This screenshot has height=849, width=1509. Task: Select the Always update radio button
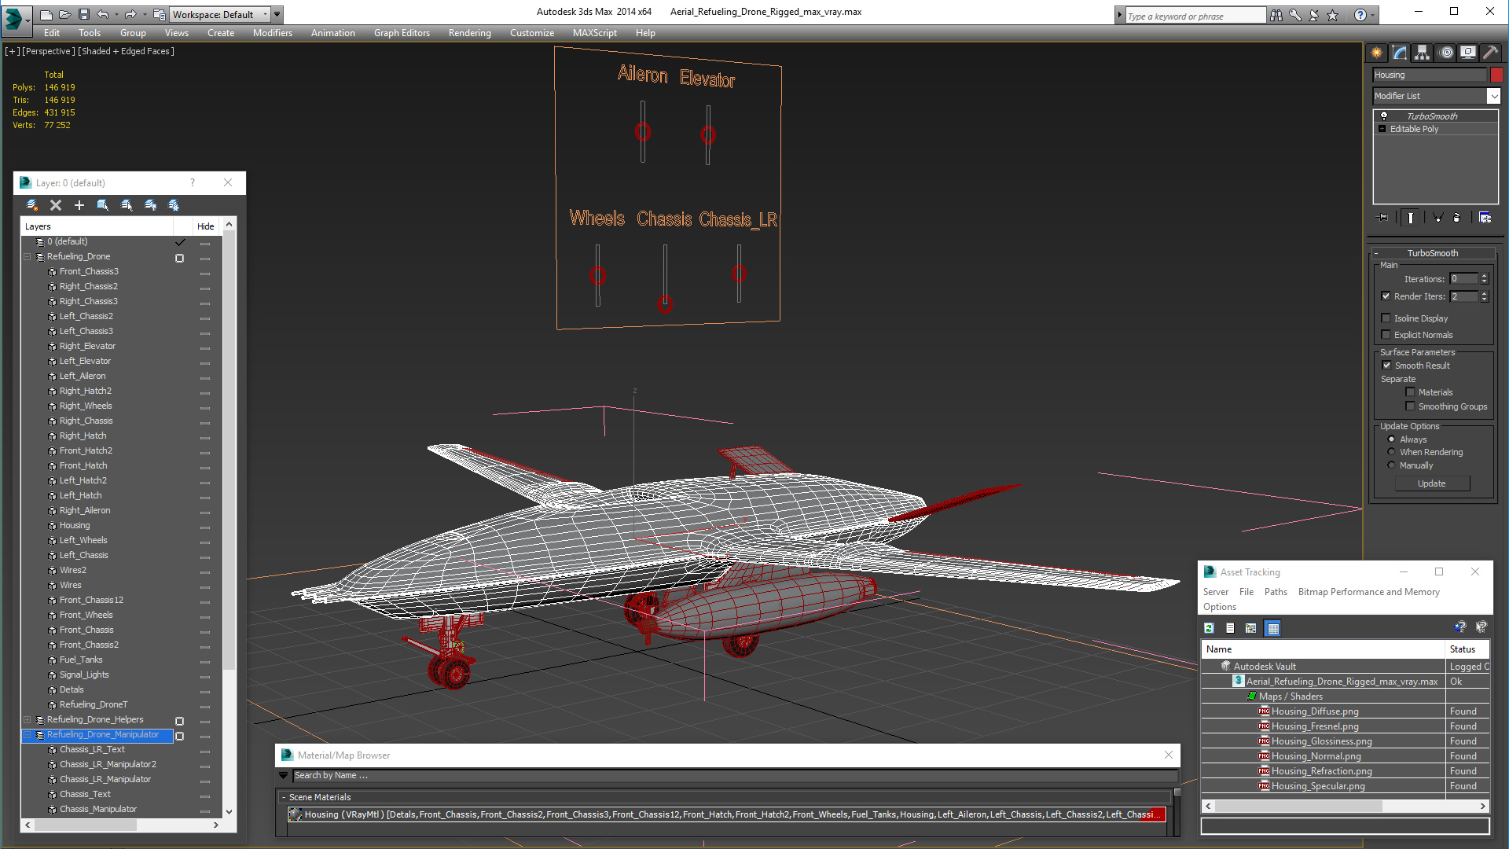tap(1392, 439)
